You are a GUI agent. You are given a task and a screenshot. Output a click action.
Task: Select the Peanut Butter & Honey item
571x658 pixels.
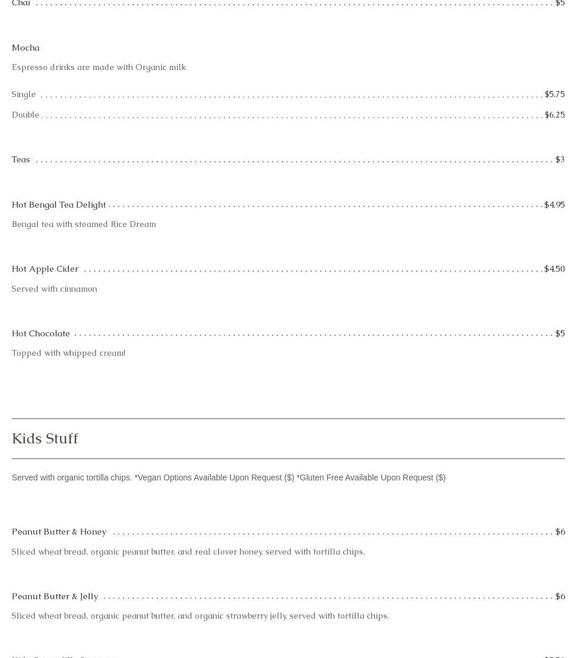[59, 532]
